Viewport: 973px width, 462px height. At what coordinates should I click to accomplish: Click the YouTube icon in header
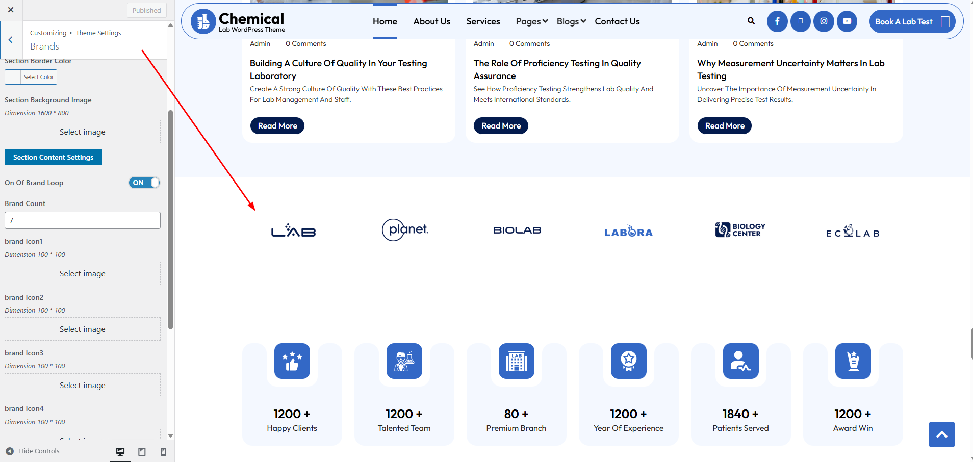[x=847, y=21]
